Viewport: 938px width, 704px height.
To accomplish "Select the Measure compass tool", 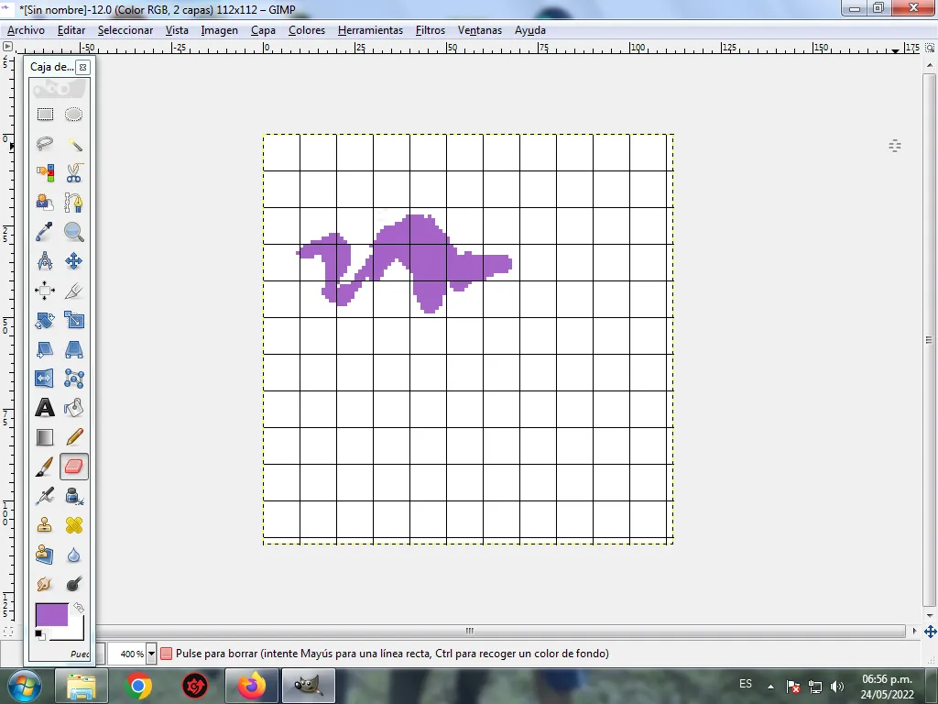I will (45, 261).
